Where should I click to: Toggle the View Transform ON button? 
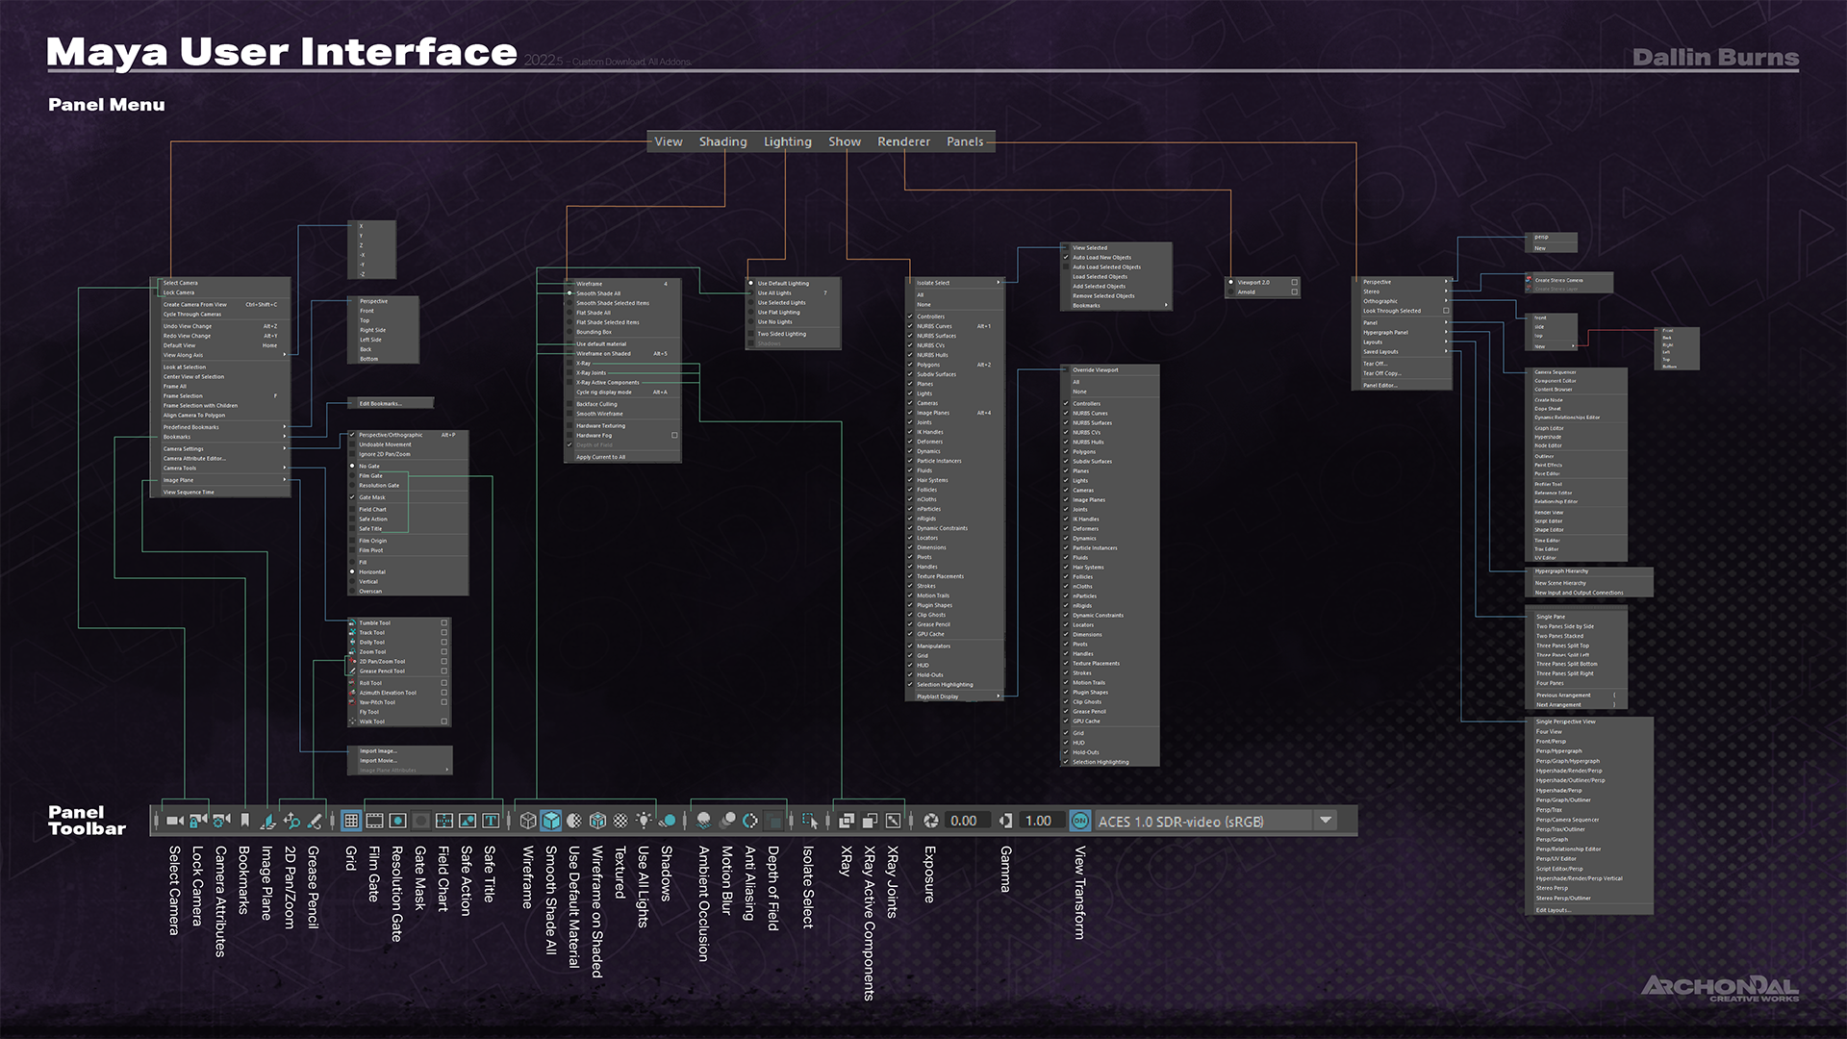pyautogui.click(x=1079, y=821)
